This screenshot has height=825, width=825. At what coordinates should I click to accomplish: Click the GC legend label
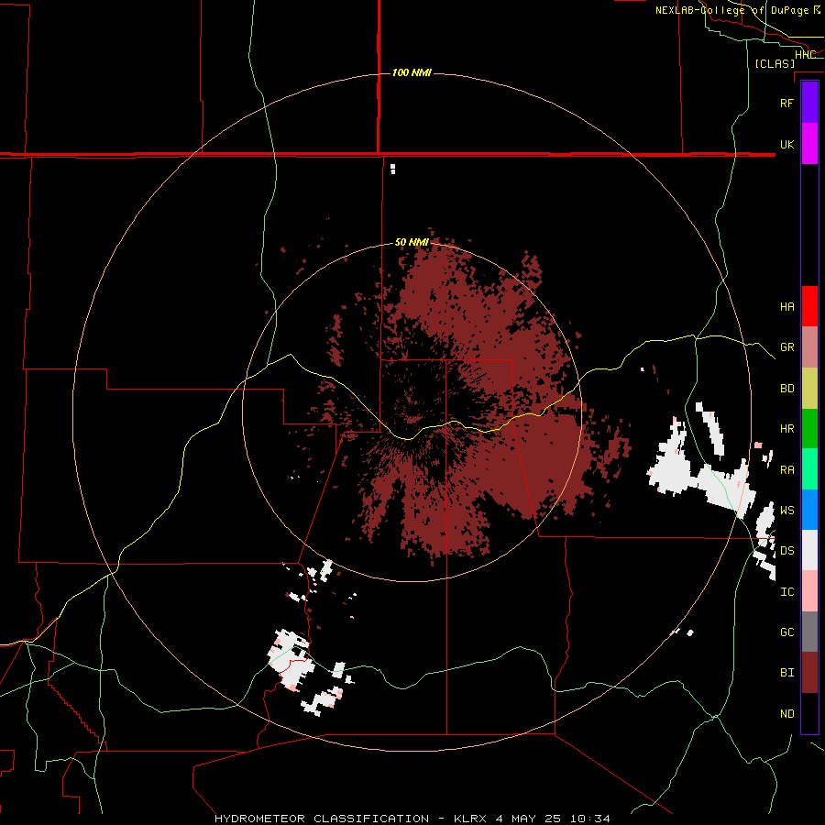tap(786, 632)
